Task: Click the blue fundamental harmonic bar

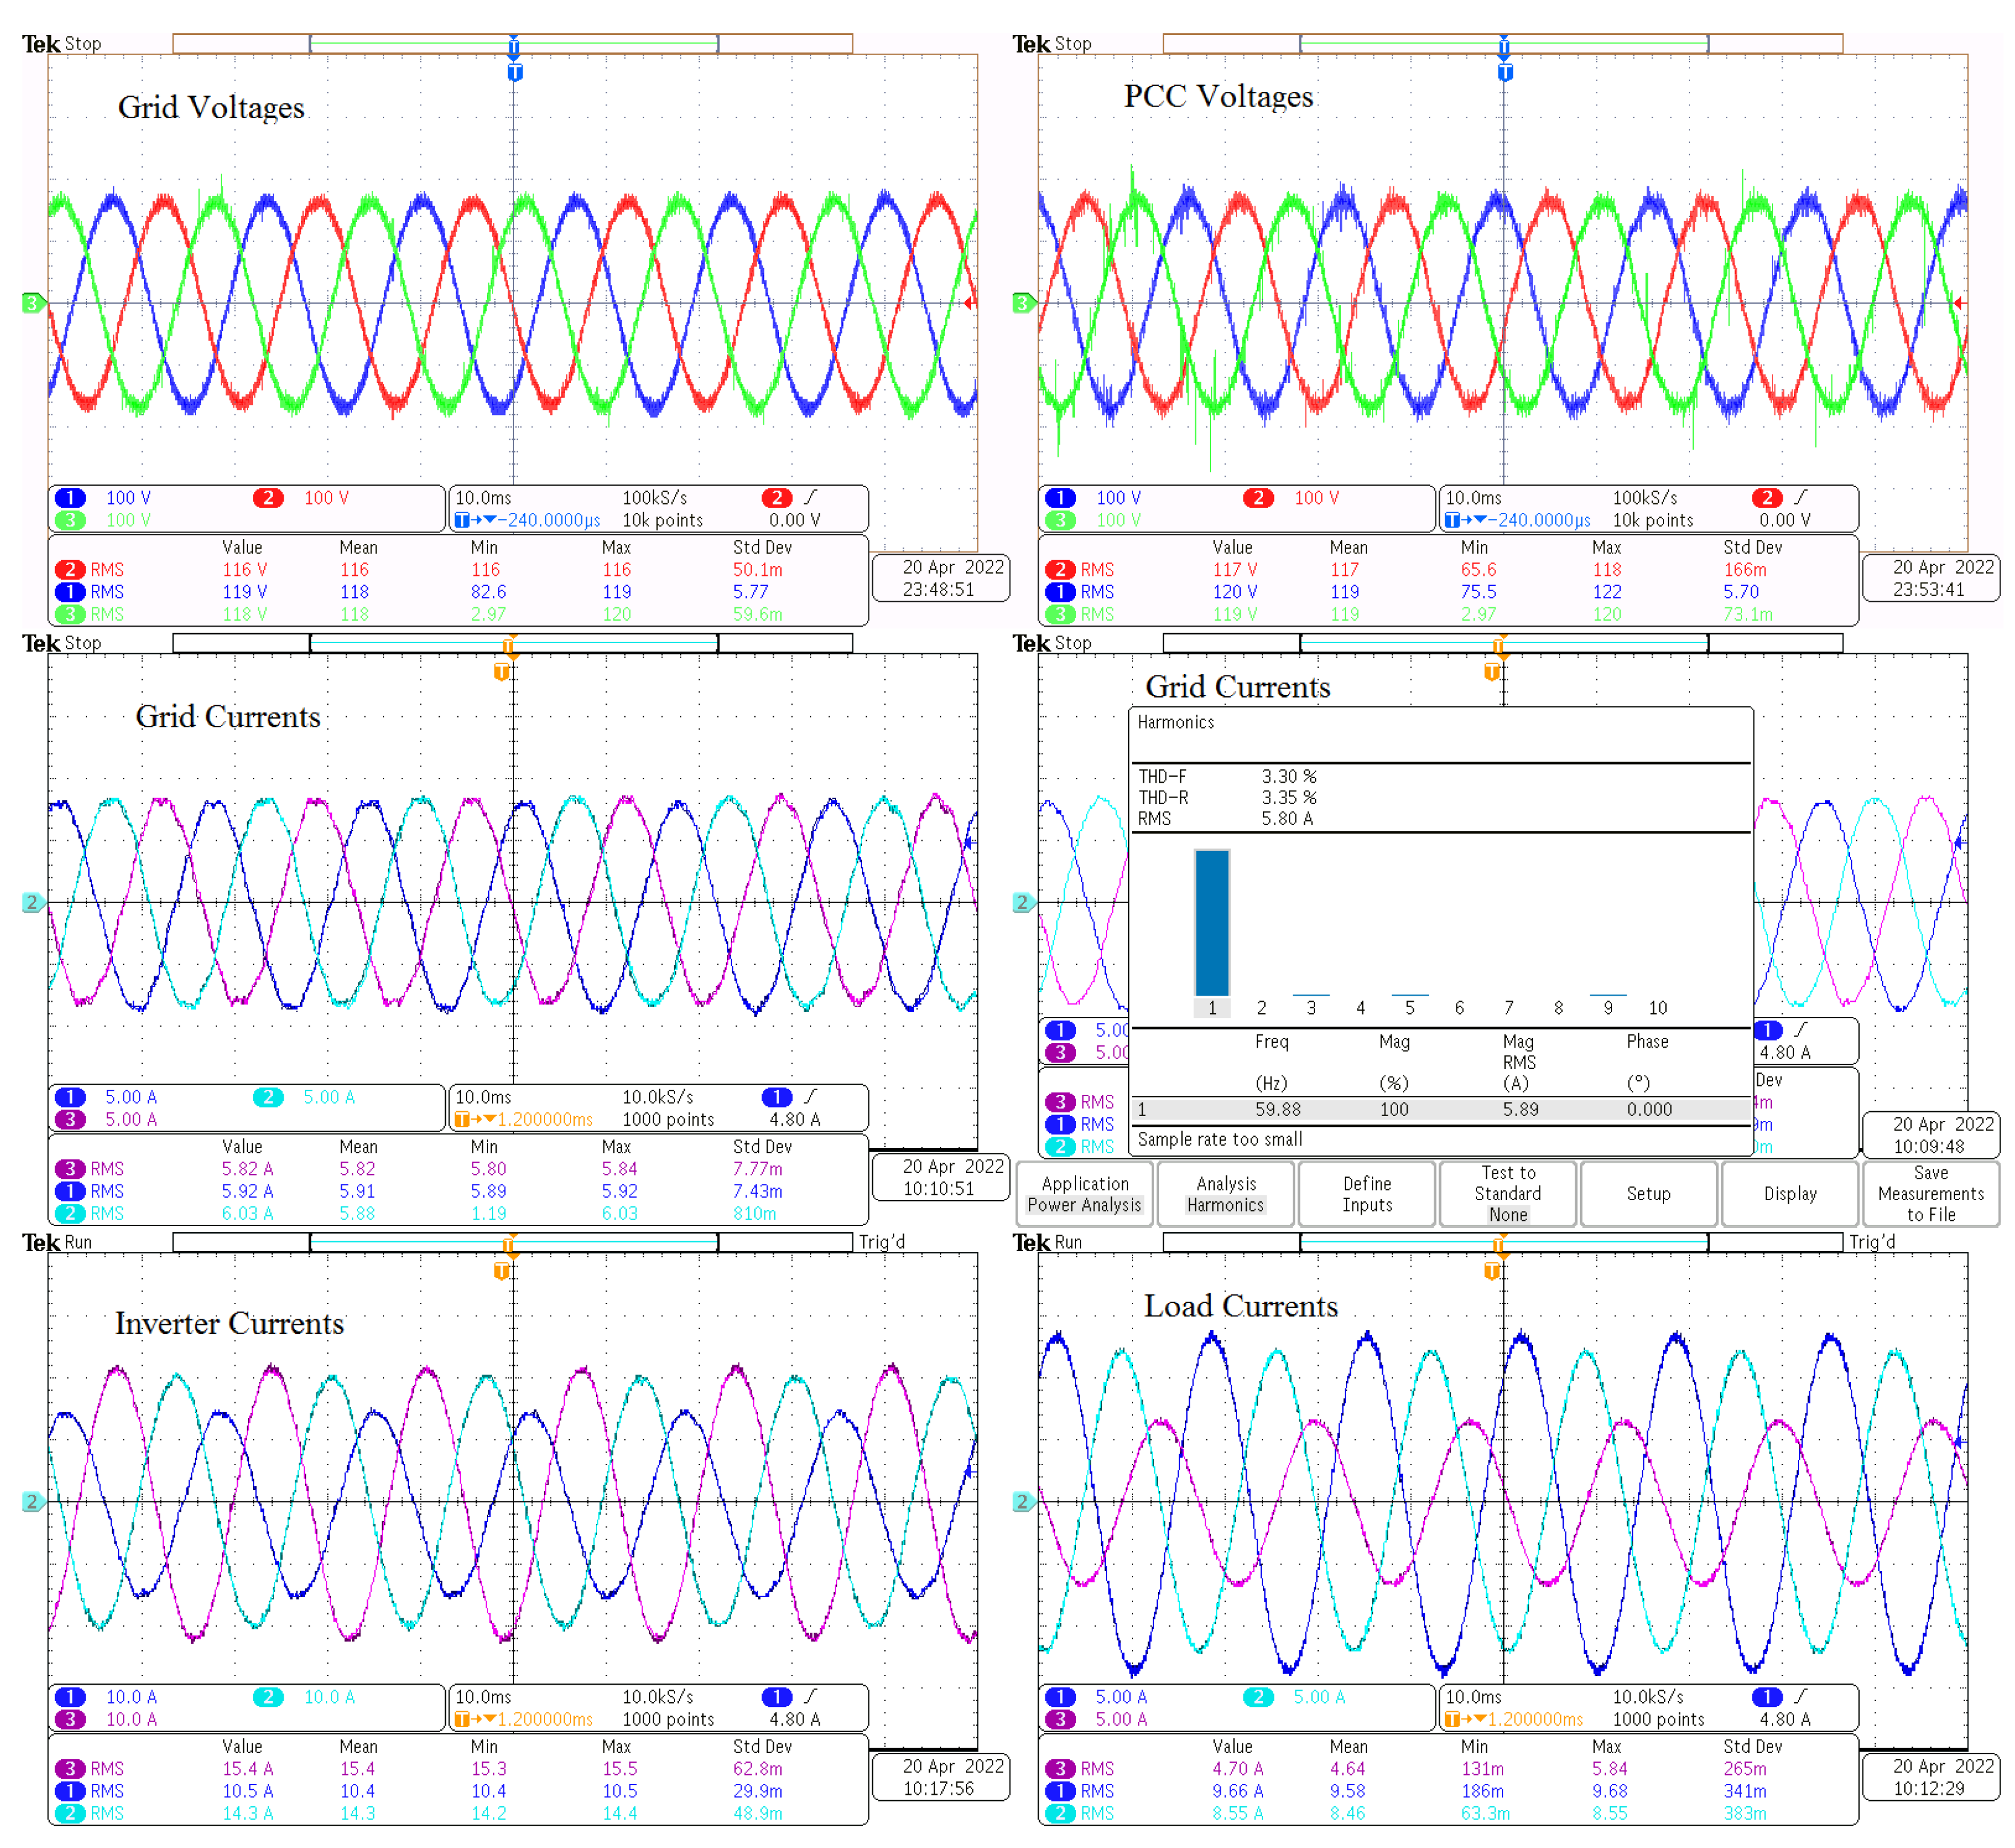Action: [1212, 922]
